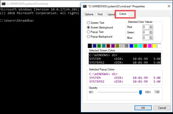The width and height of the screenshot is (173, 114).
Task: Click the Selected Popup Colors preview
Action: coord(125,78)
